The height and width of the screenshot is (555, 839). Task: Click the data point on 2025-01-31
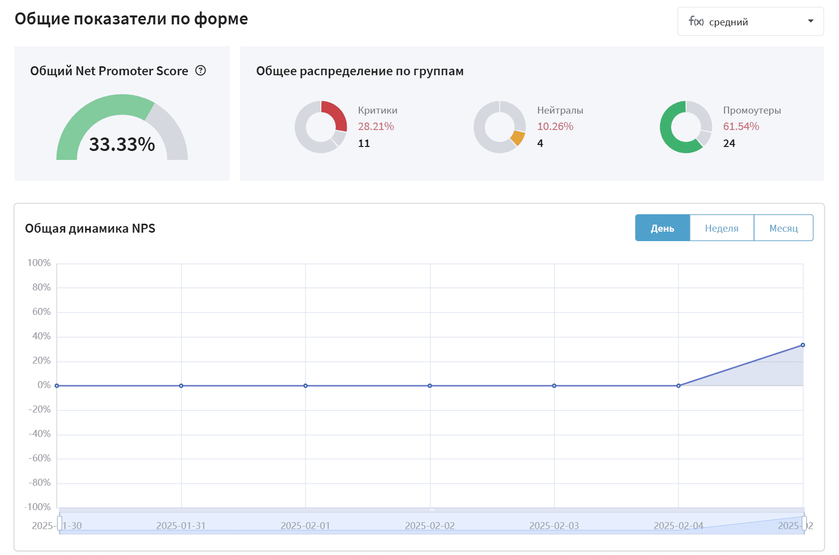point(181,386)
